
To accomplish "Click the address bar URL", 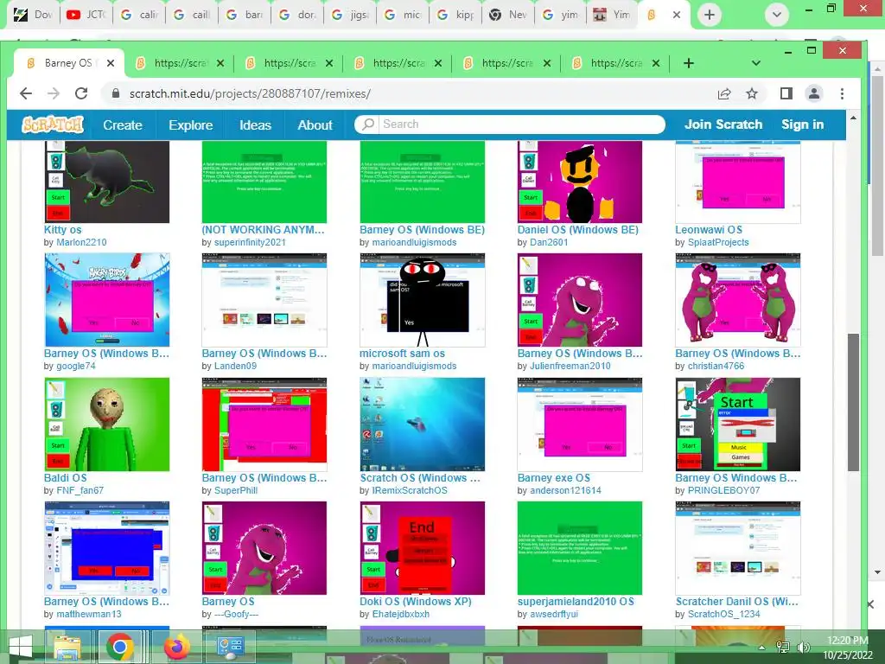I will (250, 93).
